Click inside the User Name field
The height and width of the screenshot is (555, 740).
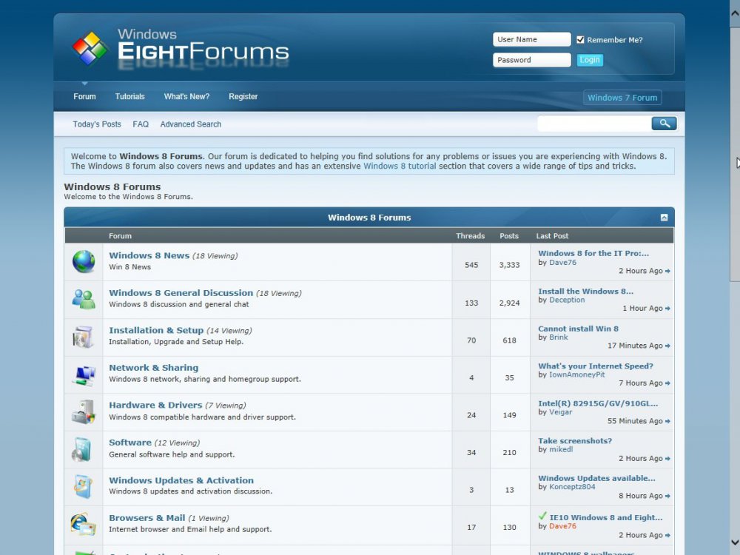(x=531, y=39)
